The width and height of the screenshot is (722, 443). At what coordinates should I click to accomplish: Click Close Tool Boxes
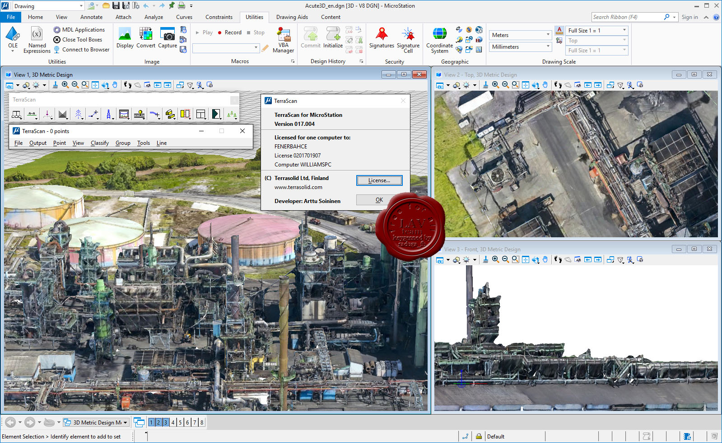tap(78, 40)
